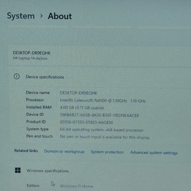Viewport: 191px width, 191px height.
Task: Select the DESKTOP-DR9EQHK computer name header
Action: (x=32, y=53)
